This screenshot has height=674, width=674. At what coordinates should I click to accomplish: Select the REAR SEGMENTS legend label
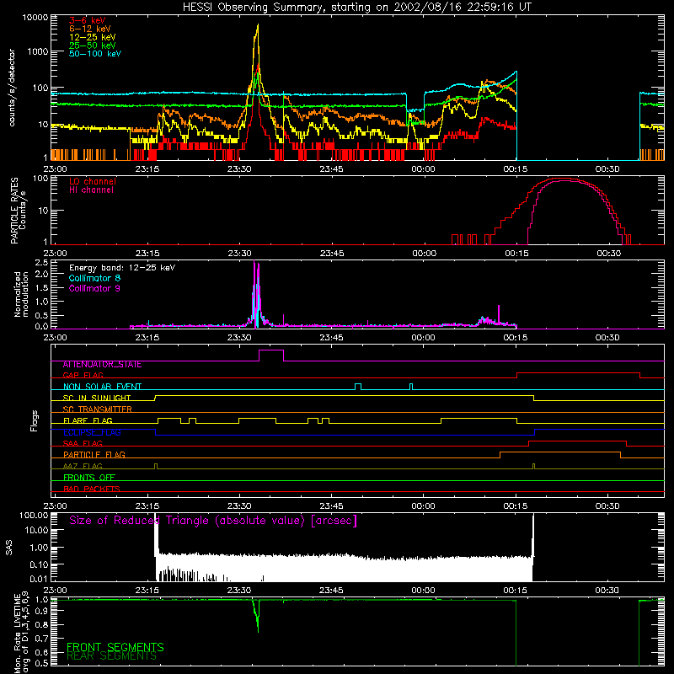pyautogui.click(x=111, y=656)
